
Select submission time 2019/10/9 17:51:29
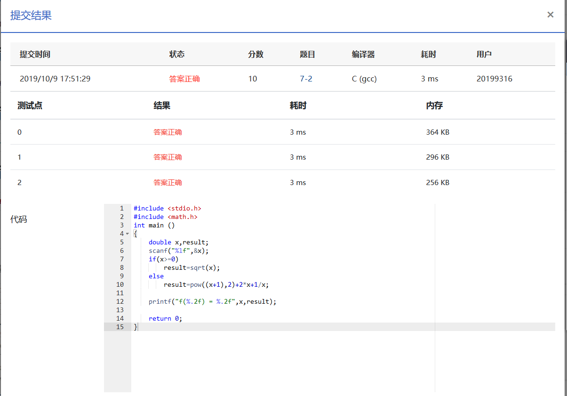pyautogui.click(x=55, y=79)
